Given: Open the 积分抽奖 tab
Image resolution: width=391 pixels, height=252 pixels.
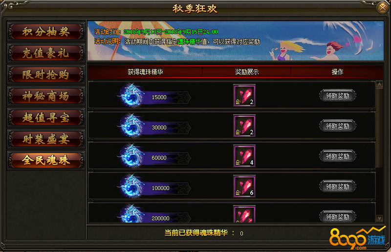Looking at the screenshot, I should click(46, 32).
